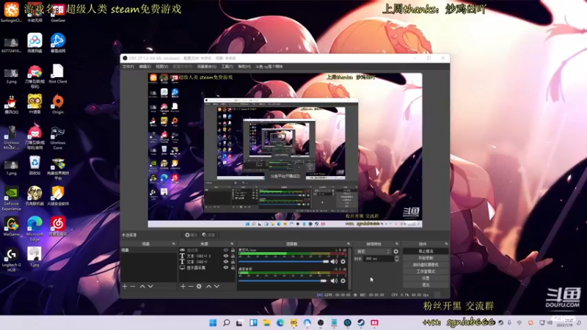Viewport: 587px width, 330px height.
Task: Toggle visibility of the 显示器采集 source
Action: (226, 268)
